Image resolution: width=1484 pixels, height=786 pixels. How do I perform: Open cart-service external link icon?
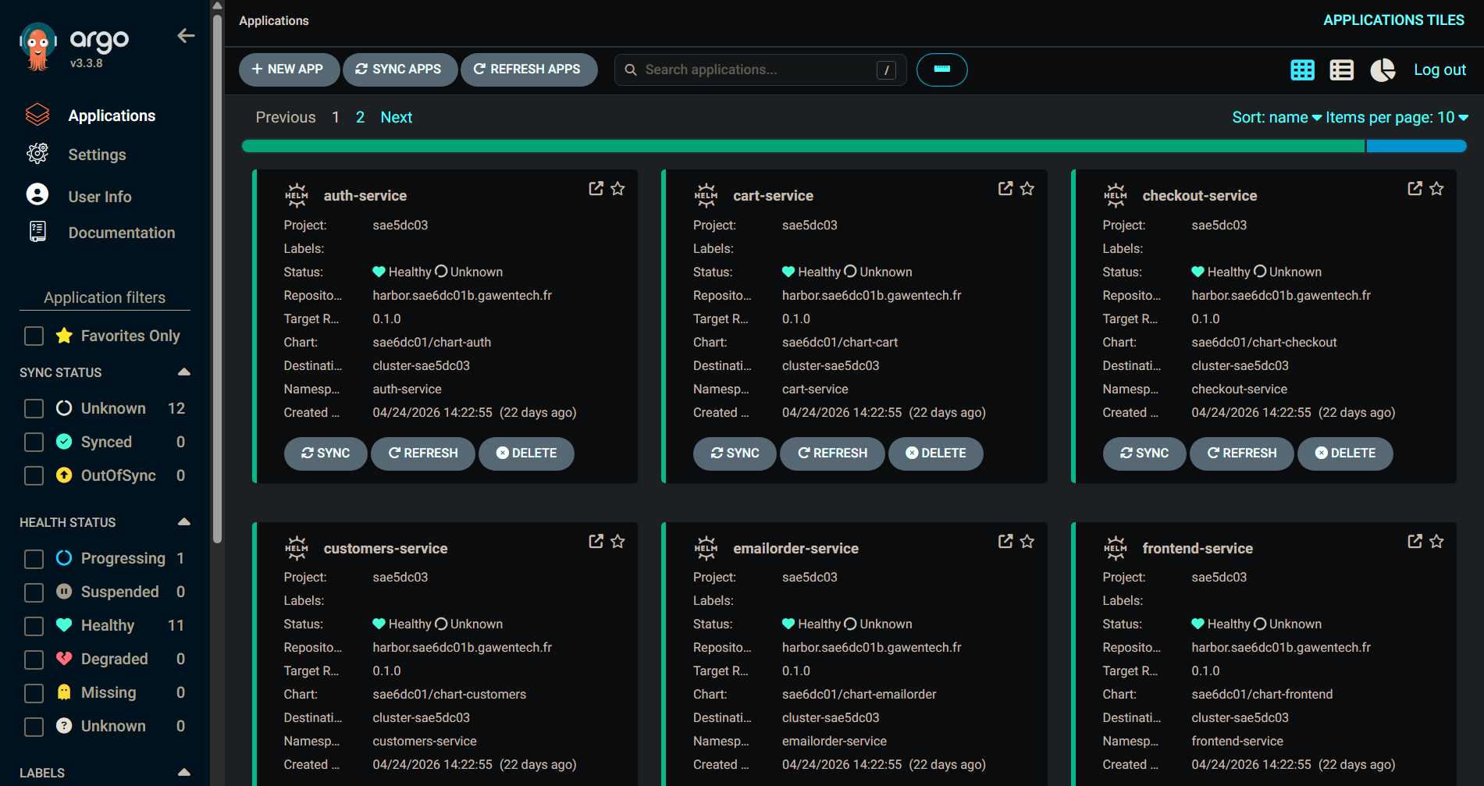(1005, 188)
